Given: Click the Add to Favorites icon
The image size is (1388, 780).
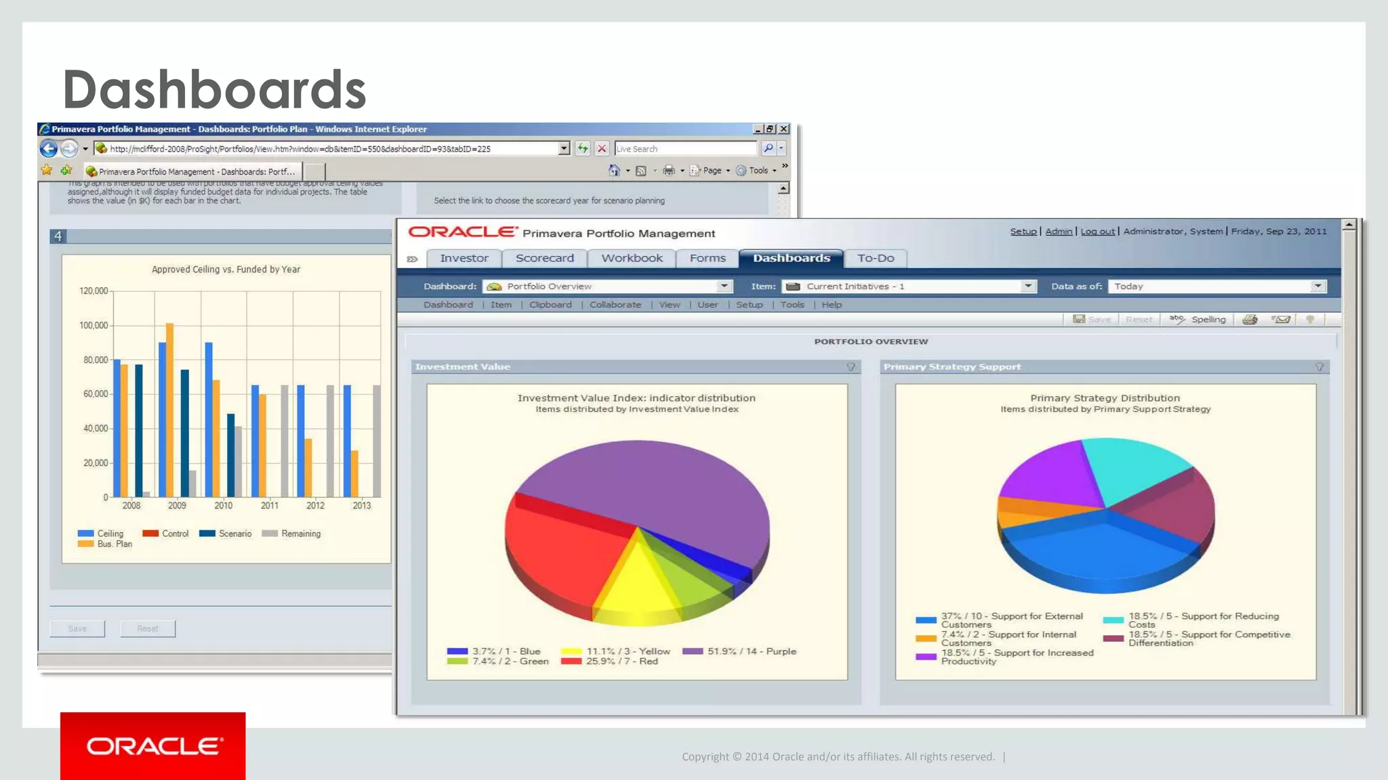Looking at the screenshot, I should pyautogui.click(x=66, y=170).
